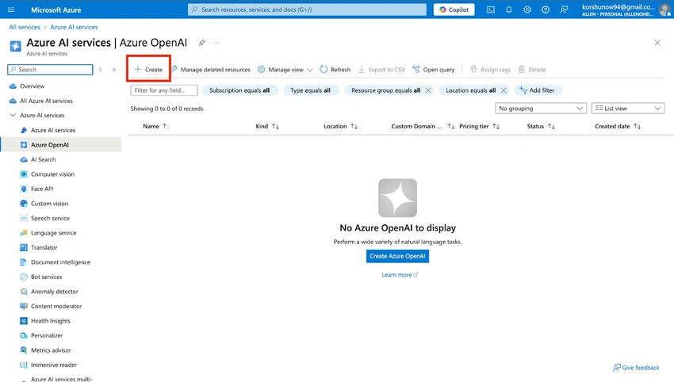Focus the Filter for any field box
This screenshot has height=382, width=674.
coord(164,90)
